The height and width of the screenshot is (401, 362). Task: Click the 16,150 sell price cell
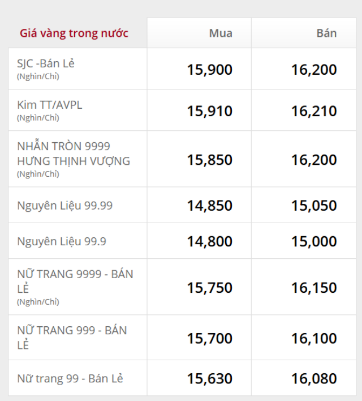tap(314, 288)
